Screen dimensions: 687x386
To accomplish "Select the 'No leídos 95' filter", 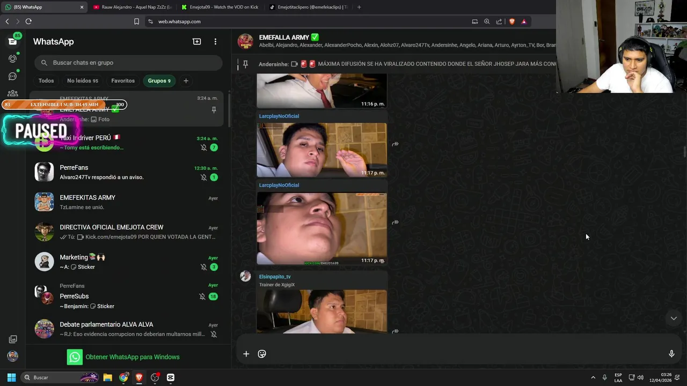I will (83, 81).
